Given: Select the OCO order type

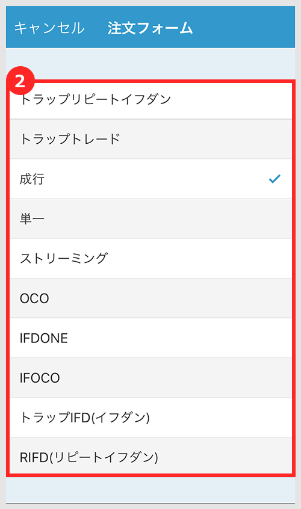Looking at the screenshot, I should [150, 298].
